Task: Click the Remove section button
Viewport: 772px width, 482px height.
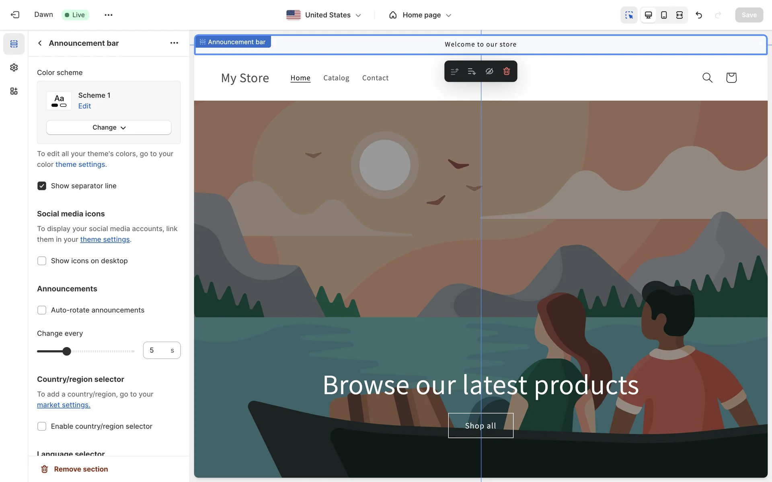Action: pyautogui.click(x=74, y=469)
